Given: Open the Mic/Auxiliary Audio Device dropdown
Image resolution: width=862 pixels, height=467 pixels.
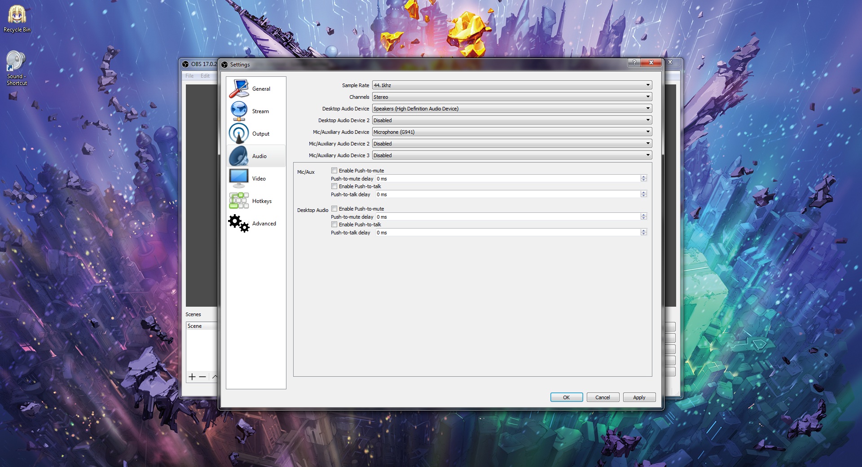Looking at the screenshot, I should pyautogui.click(x=512, y=132).
